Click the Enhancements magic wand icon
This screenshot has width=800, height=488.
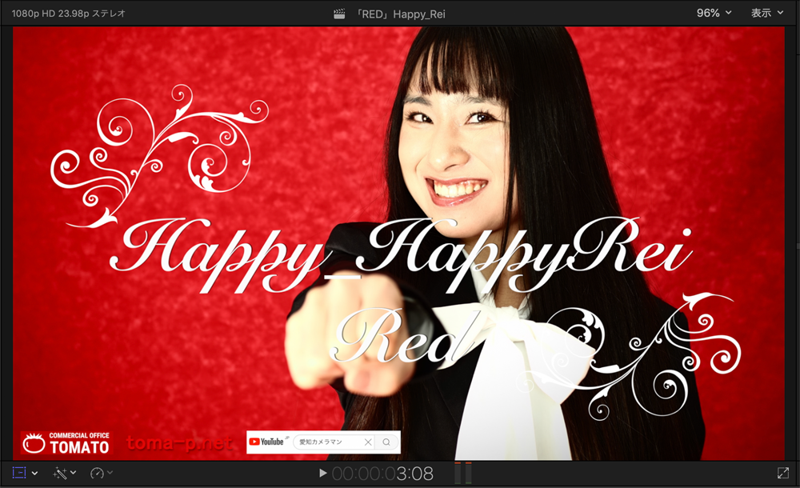tap(61, 473)
